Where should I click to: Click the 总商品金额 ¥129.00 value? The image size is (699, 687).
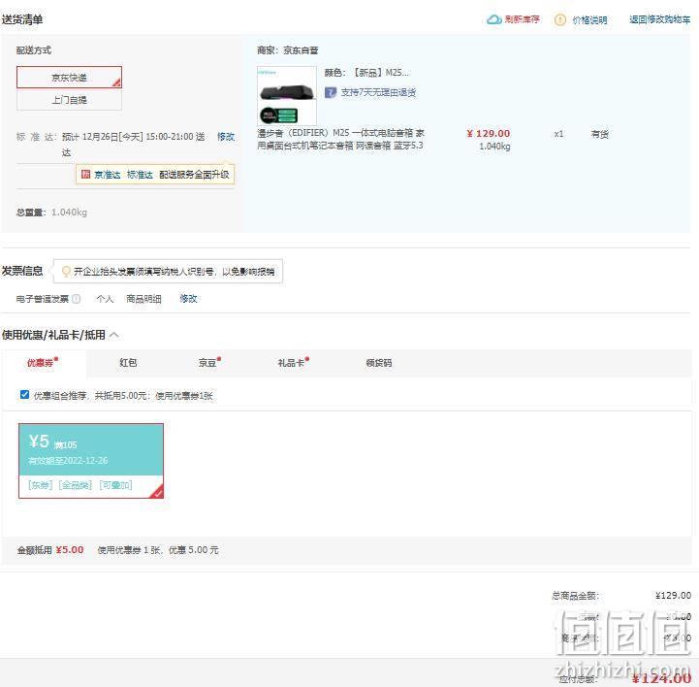(x=673, y=596)
